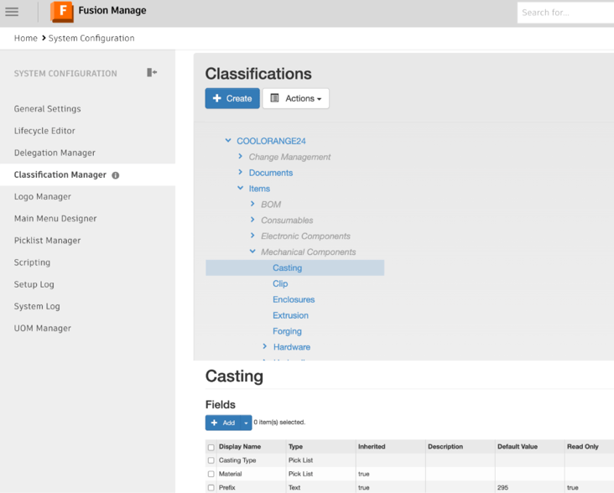The width and height of the screenshot is (614, 493).
Task: Click the Add field button
Action: (223, 423)
